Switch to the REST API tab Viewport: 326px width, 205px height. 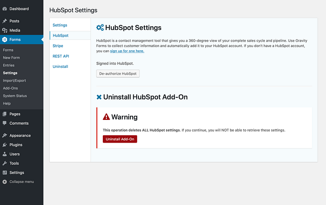[61, 56]
